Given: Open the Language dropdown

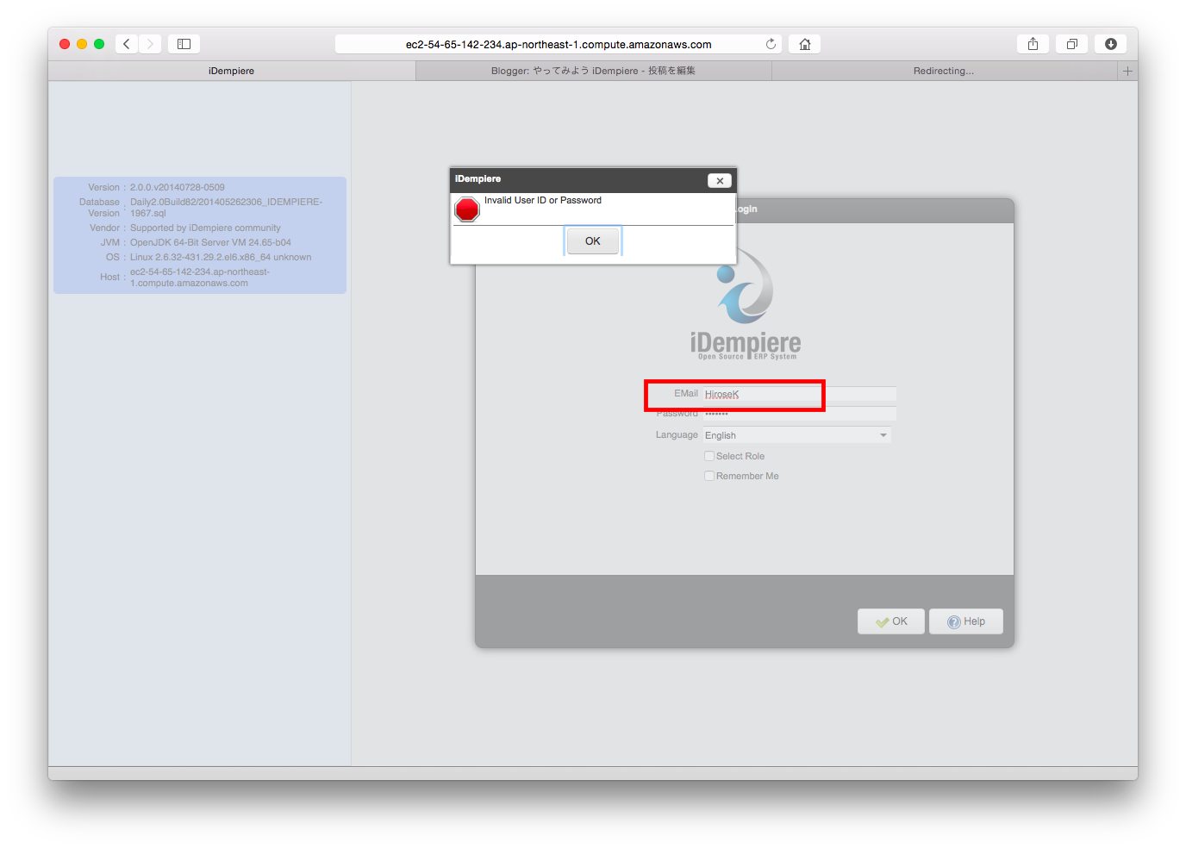Looking at the screenshot, I should 796,435.
